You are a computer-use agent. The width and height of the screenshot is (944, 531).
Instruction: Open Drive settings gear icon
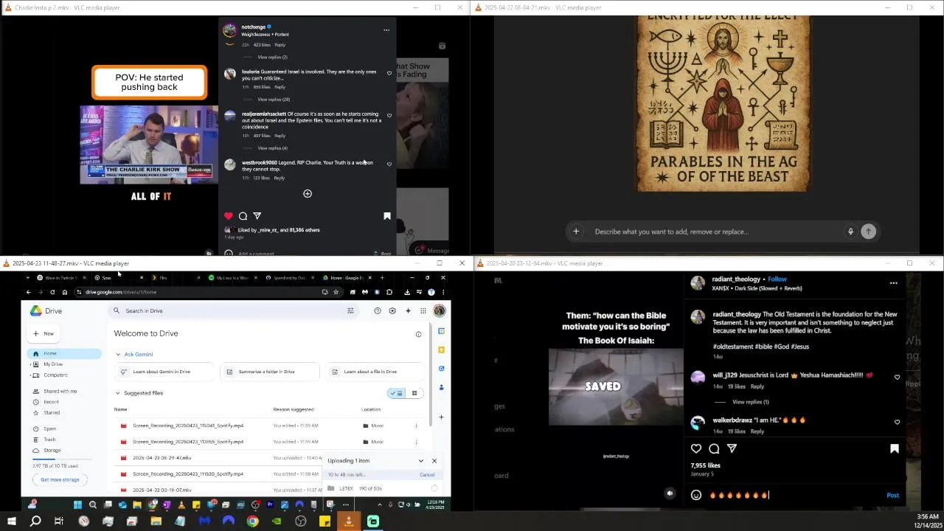[392, 310]
